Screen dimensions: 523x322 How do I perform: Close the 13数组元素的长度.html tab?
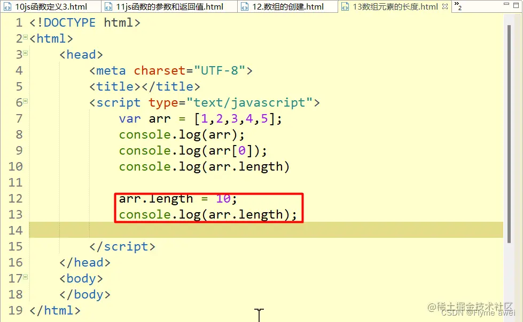445,6
